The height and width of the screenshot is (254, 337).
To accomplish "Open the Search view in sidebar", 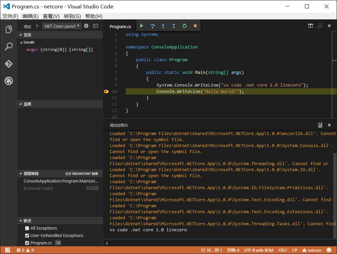I will (x=9, y=46).
